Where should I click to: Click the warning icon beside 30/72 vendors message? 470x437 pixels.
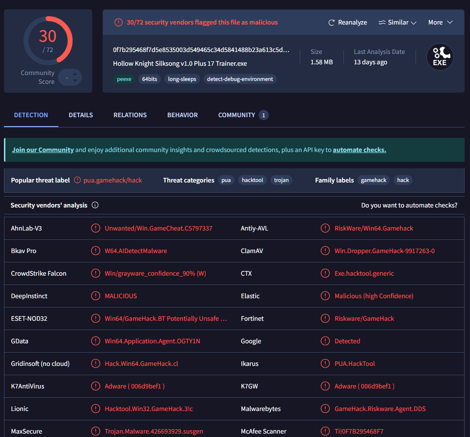coord(118,23)
